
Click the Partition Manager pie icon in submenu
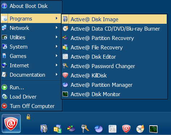pyautogui.click(x=65, y=85)
